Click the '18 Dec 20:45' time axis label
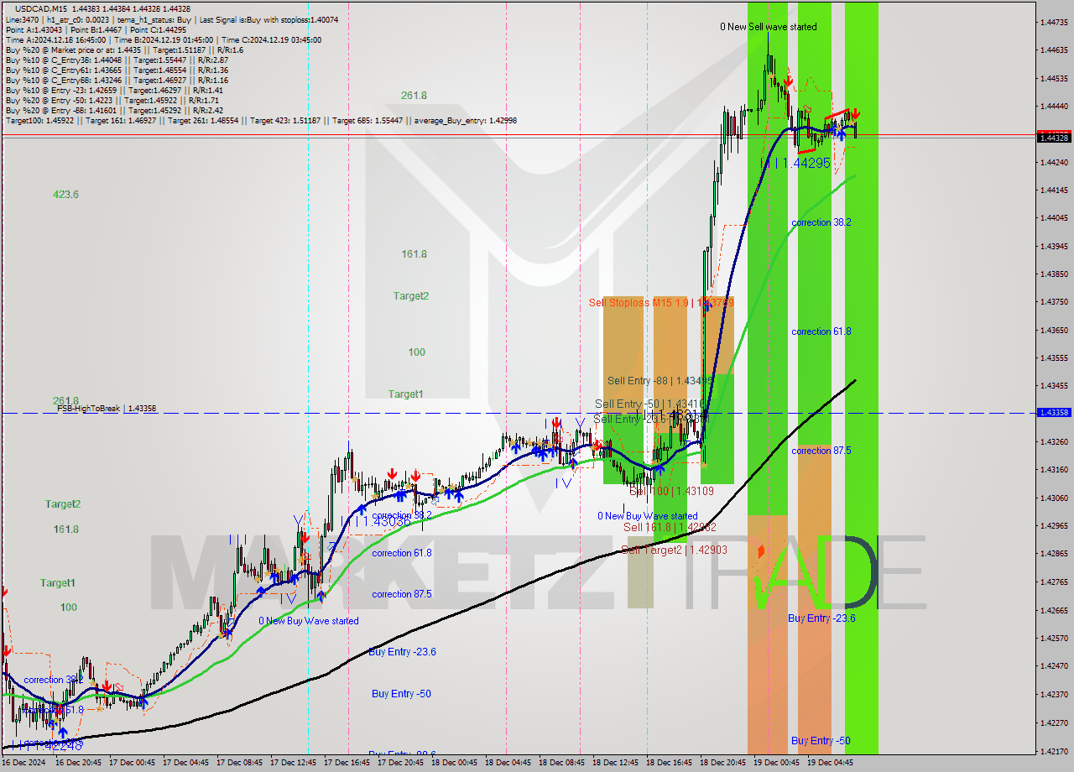The image size is (1074, 772). 722,763
